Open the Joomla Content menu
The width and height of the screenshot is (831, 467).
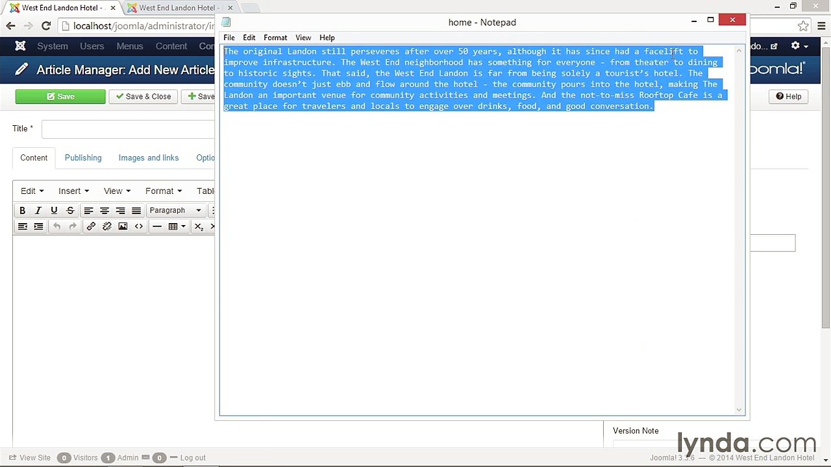point(171,46)
